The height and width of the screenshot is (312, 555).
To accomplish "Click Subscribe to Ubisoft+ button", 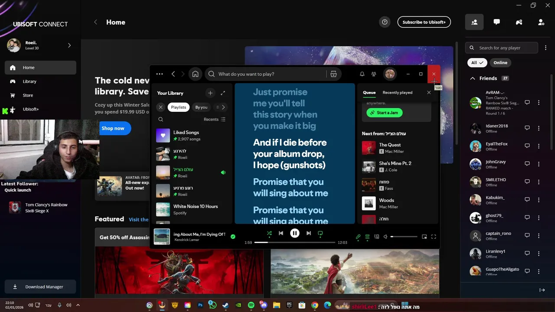I will (x=424, y=22).
